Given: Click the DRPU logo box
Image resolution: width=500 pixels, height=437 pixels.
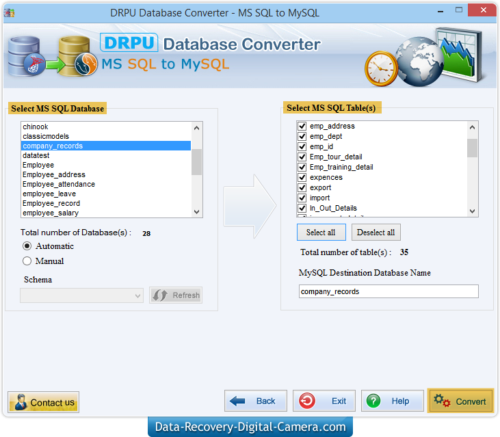Looking at the screenshot, I should (129, 42).
